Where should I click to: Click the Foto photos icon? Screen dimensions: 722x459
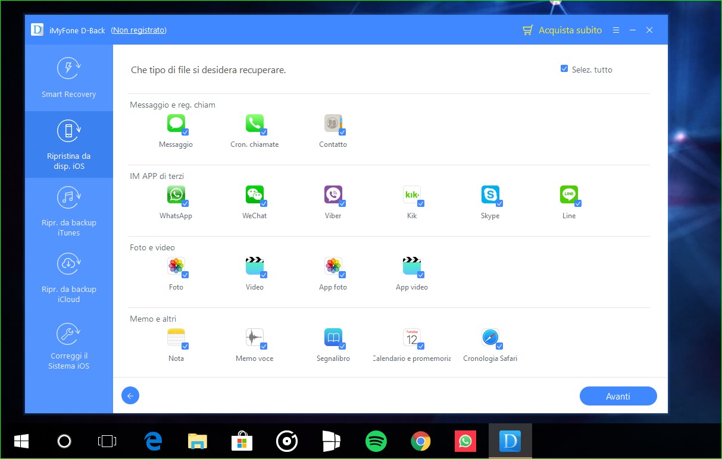(176, 266)
